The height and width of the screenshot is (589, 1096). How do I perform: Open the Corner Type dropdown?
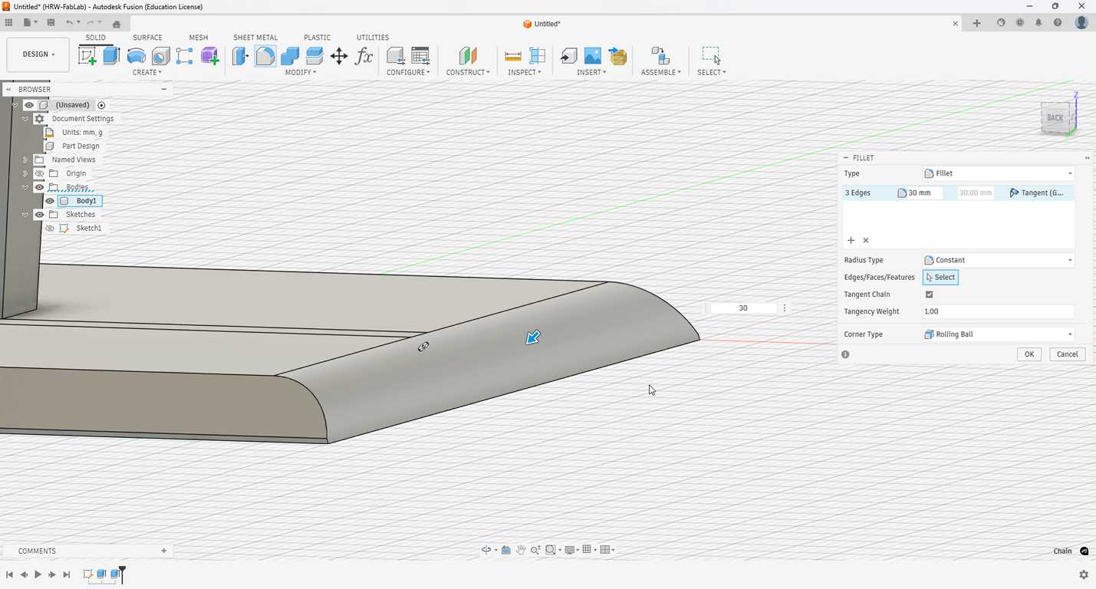pos(998,334)
